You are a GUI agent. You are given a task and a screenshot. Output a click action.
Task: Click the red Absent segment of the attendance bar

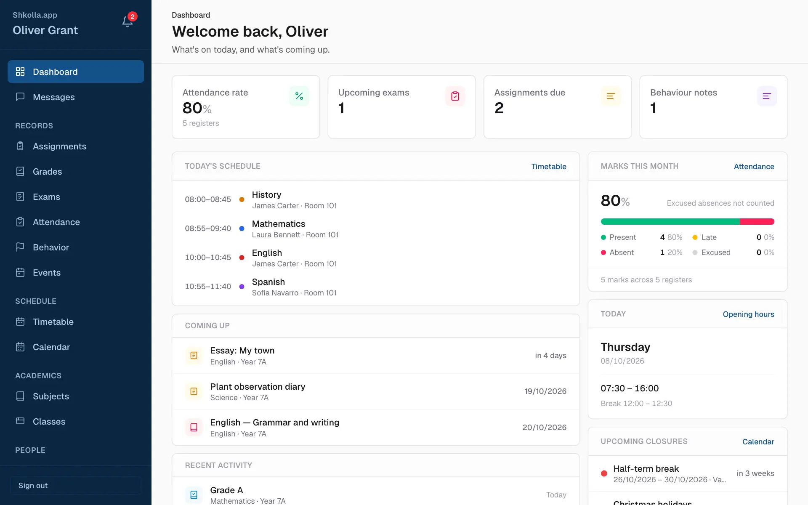pyautogui.click(x=757, y=221)
